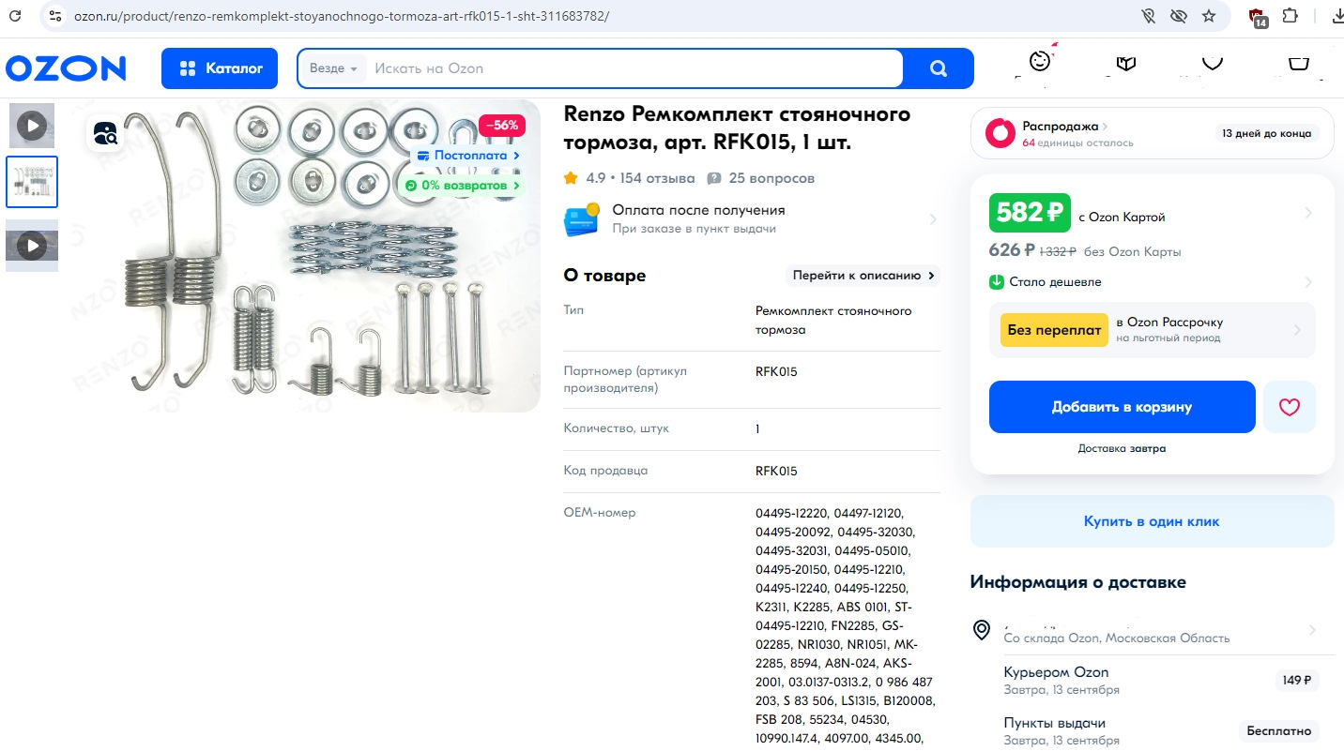The height and width of the screenshot is (751, 1344).
Task: Select the second product photo thumbnail
Action: click(32, 182)
